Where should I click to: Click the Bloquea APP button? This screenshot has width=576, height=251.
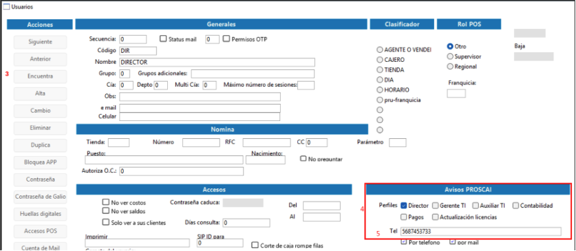pyautogui.click(x=41, y=162)
